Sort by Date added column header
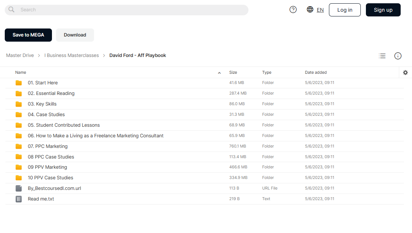Screen dimensions: 412x233 [x=316, y=72]
